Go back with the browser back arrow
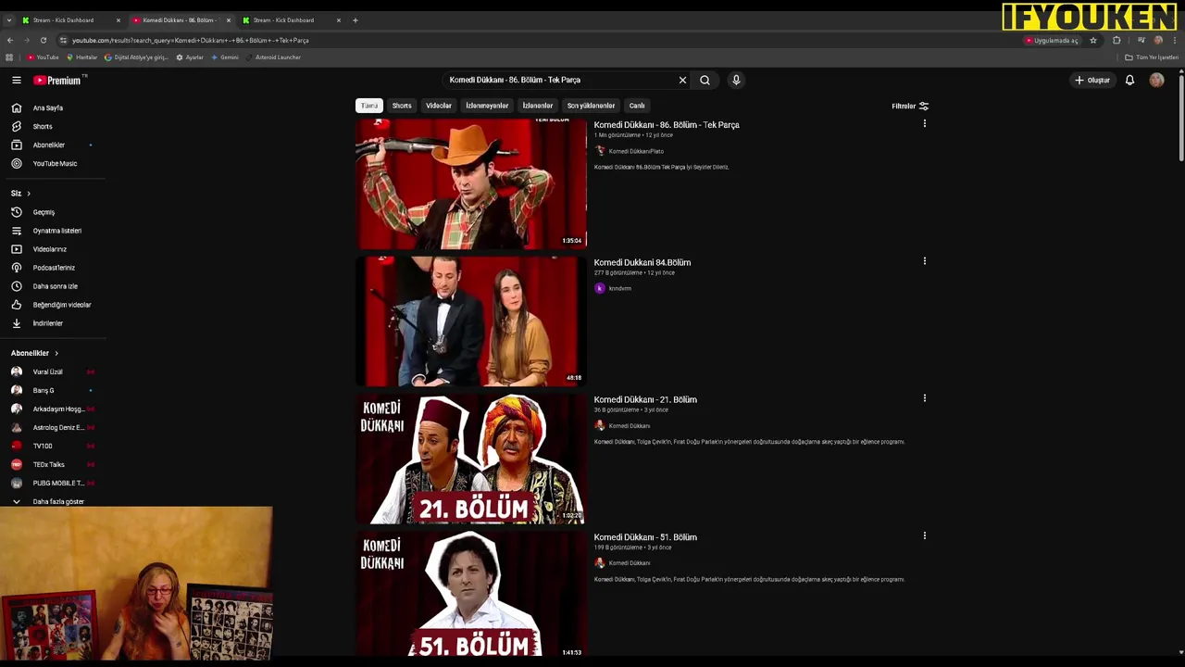Image resolution: width=1185 pixels, height=667 pixels. pyautogui.click(x=10, y=41)
